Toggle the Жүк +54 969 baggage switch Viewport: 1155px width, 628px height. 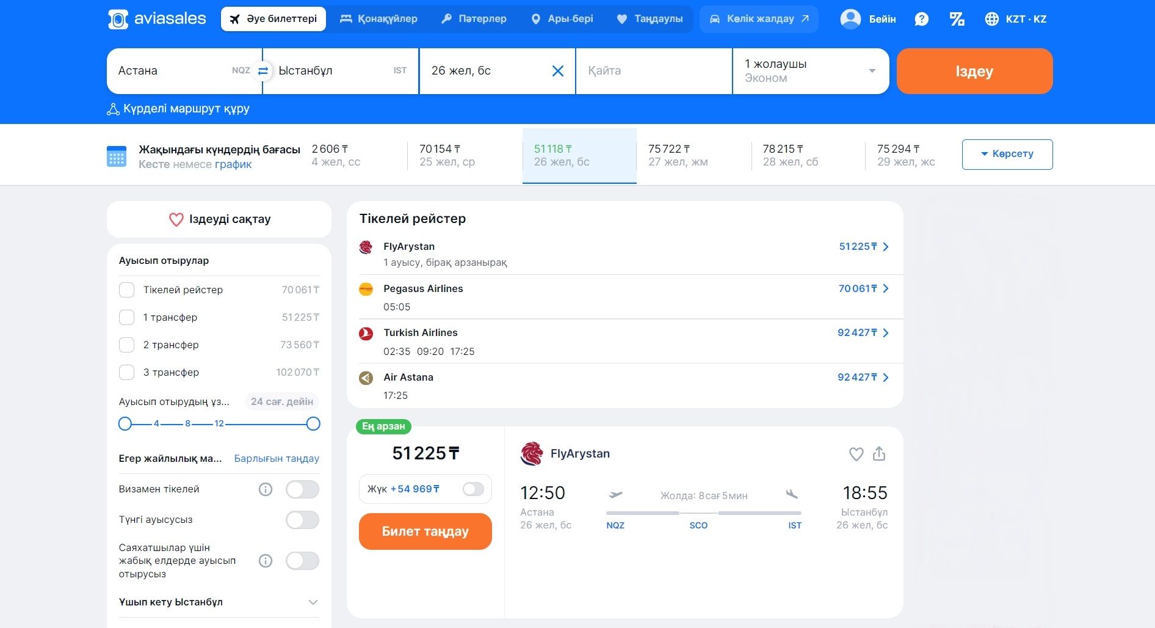(473, 489)
